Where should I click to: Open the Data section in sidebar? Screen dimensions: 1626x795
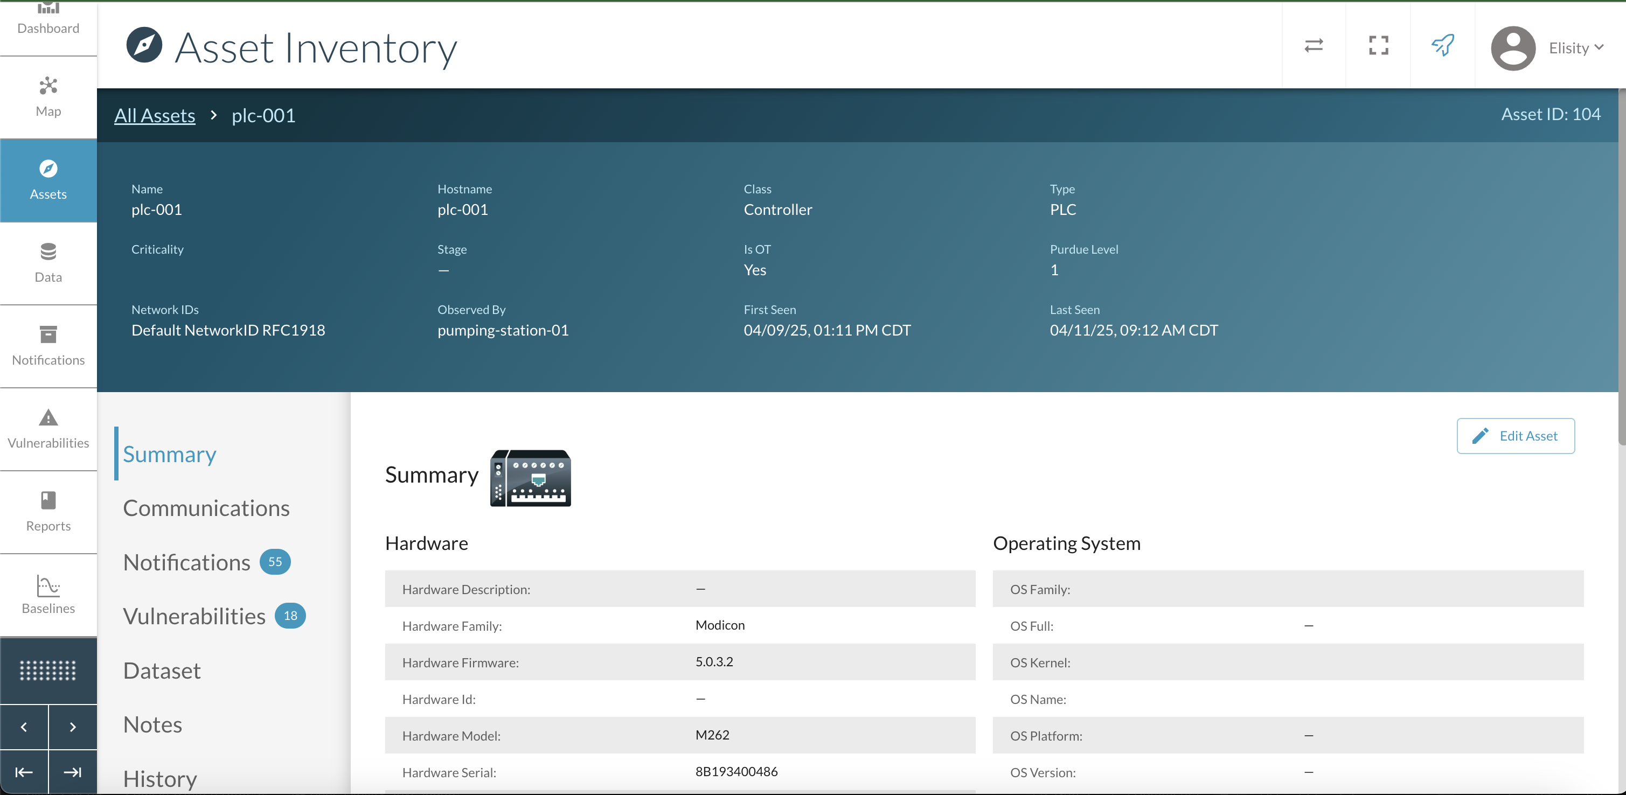pos(48,262)
